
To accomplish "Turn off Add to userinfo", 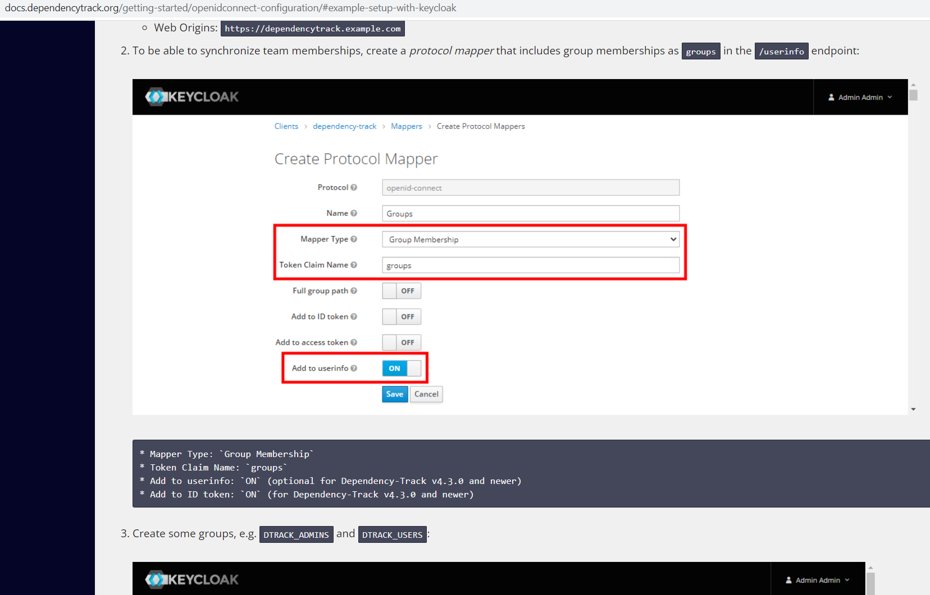I will 401,368.
